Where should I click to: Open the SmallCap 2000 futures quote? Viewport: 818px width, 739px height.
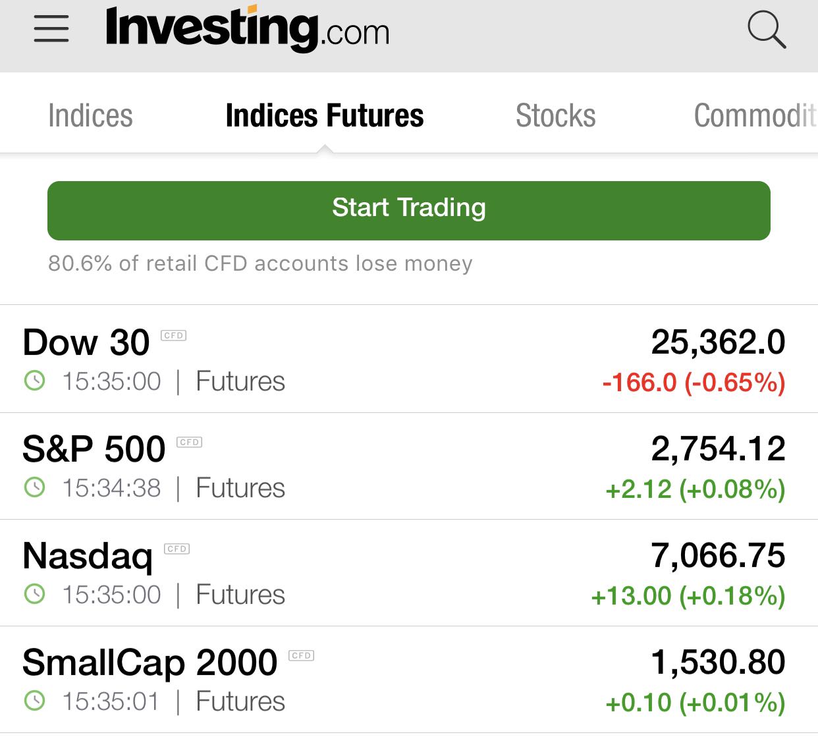click(x=150, y=663)
